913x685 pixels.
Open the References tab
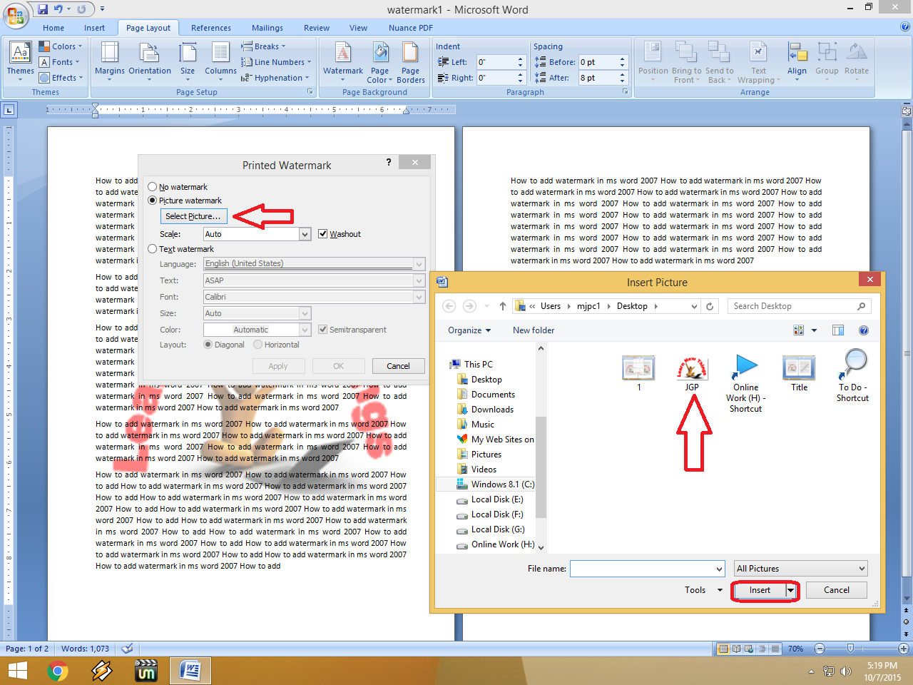click(210, 28)
